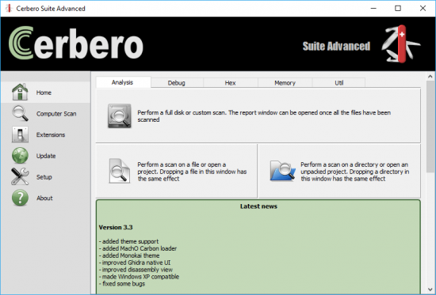Click the About question mark icon
Image resolution: width=436 pixels, height=295 pixels.
[x=20, y=198]
